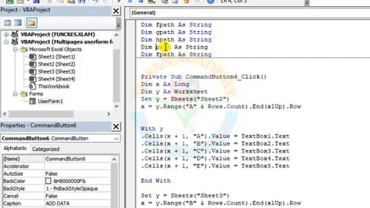The height and width of the screenshot is (208, 370).
Task: Click the Sheet1 worksheet icon
Action: click(x=32, y=57)
